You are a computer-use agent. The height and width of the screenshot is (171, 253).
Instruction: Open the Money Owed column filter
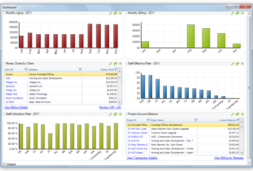click(116, 70)
